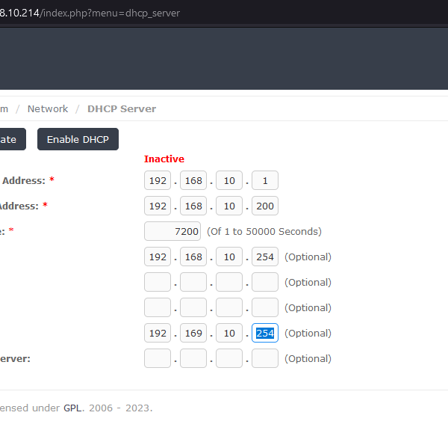Viewport: 448px width, 448px height.
Task: Click the red Inactive status label
Action: [x=164, y=159]
